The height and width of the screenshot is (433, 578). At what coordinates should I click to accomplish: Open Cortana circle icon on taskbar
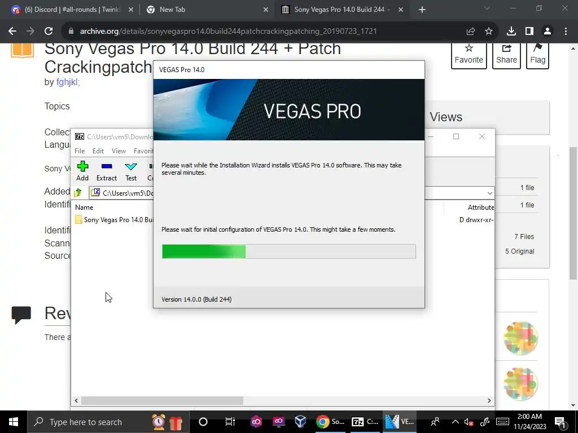point(203,422)
